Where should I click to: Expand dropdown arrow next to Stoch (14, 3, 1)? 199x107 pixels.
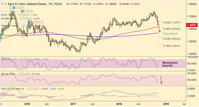click(x=18, y=59)
